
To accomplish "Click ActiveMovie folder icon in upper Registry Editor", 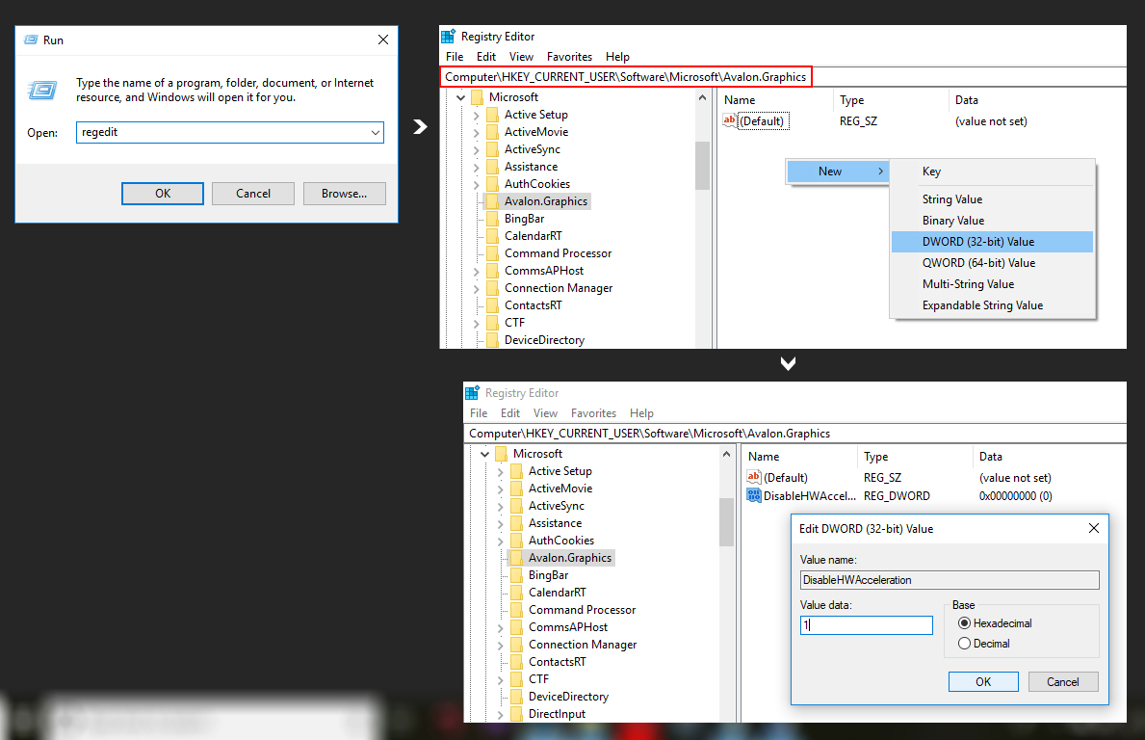I will [x=492, y=132].
